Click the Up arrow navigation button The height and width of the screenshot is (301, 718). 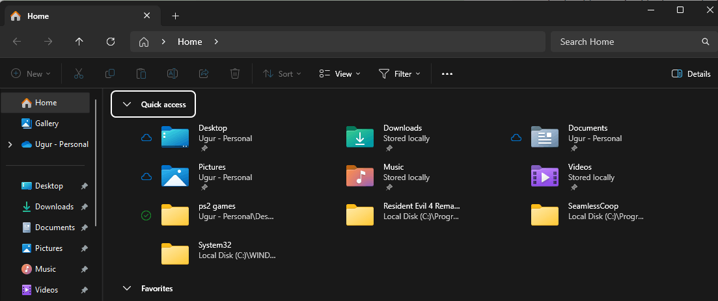point(79,42)
